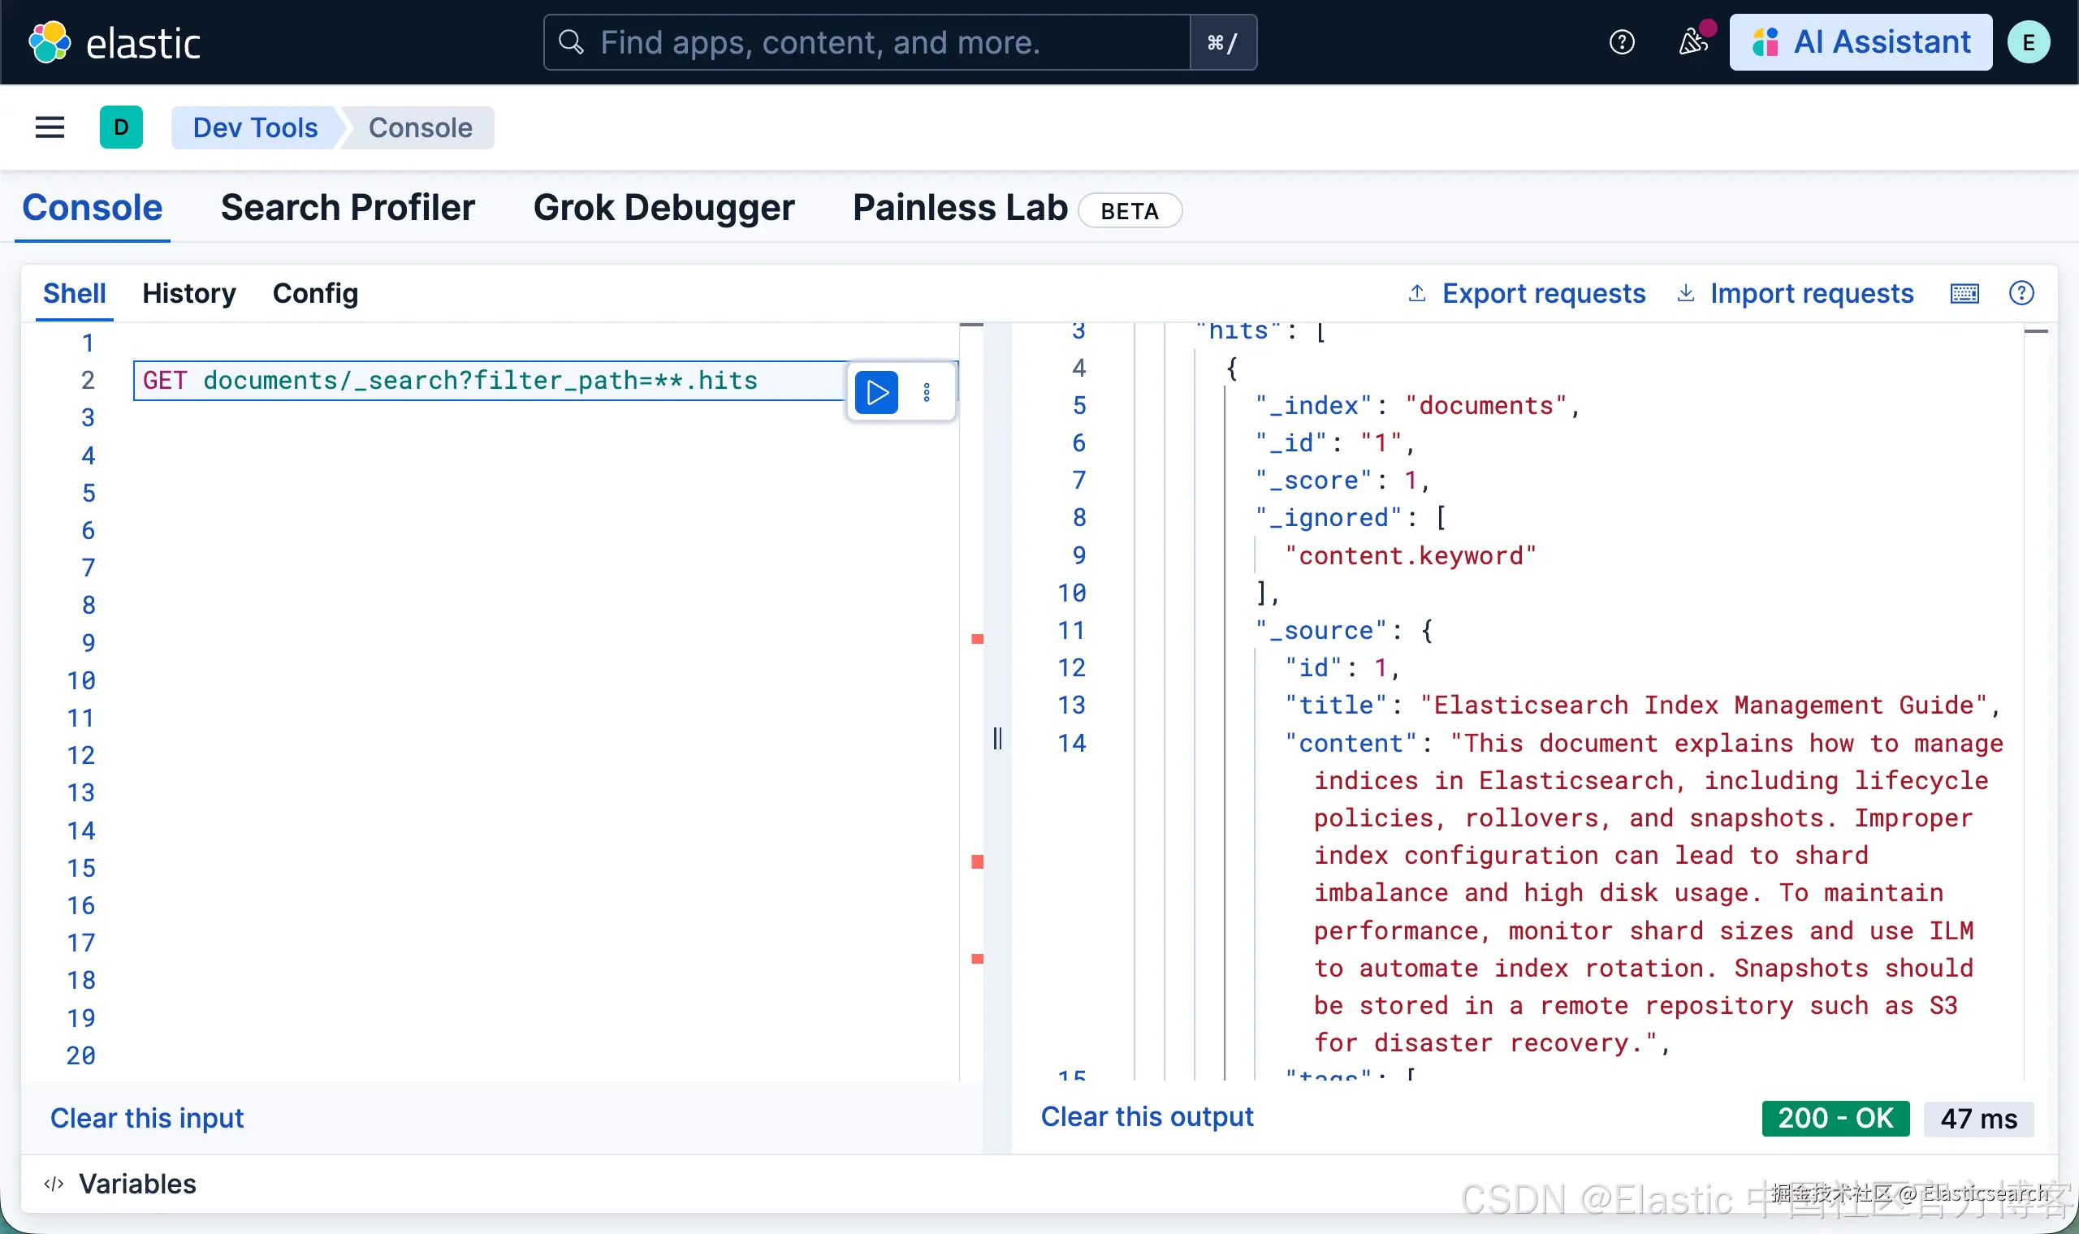Open user avatar E menu
The height and width of the screenshot is (1234, 2079).
(x=2028, y=42)
